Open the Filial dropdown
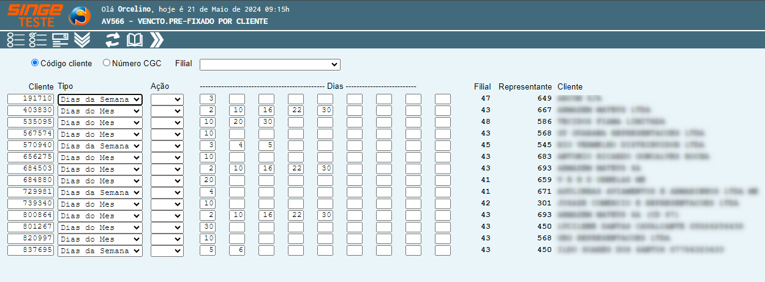The height and width of the screenshot is (282, 765). click(x=269, y=64)
